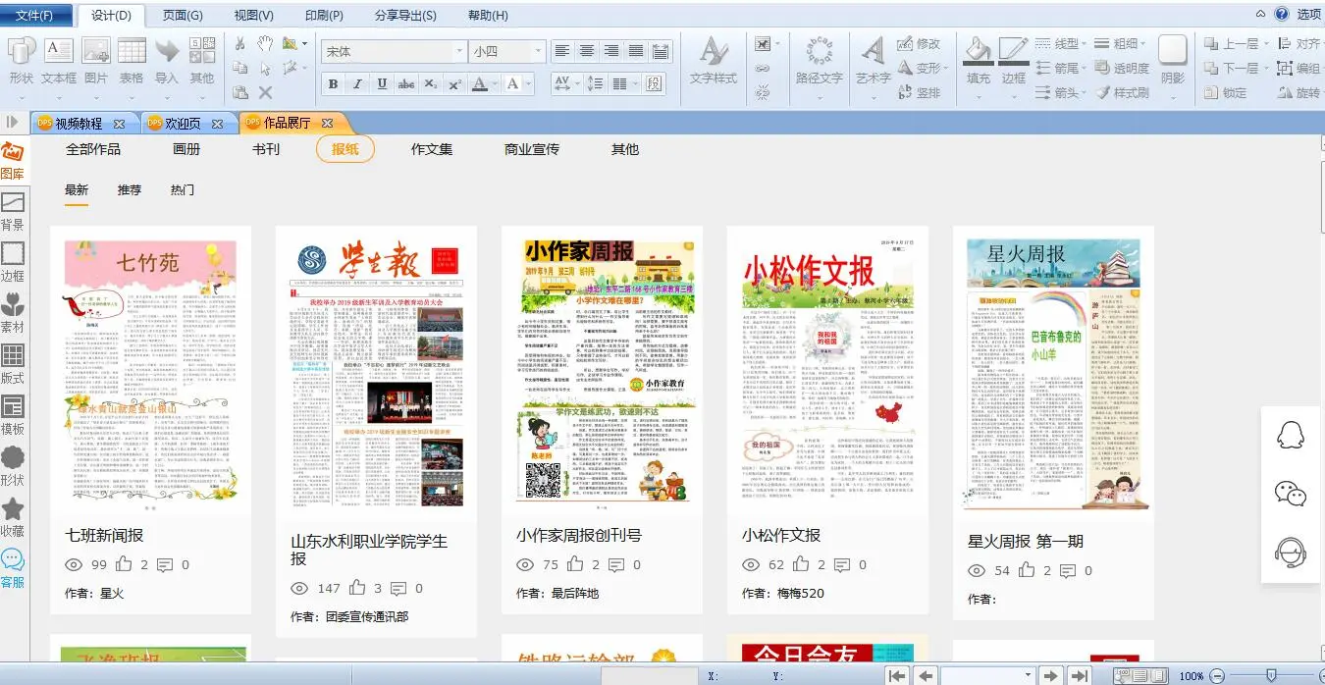The height and width of the screenshot is (685, 1325).
Task: Select the 填充 fill bucket icon
Action: pyautogui.click(x=978, y=61)
